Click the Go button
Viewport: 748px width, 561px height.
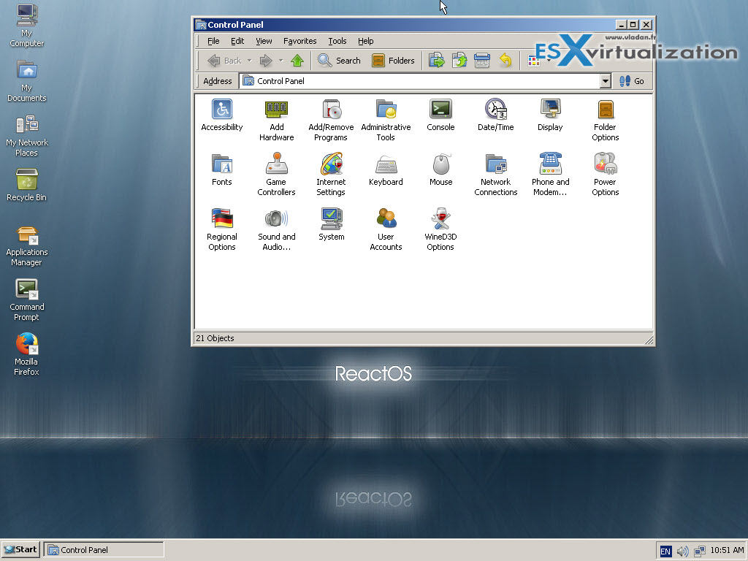click(632, 81)
